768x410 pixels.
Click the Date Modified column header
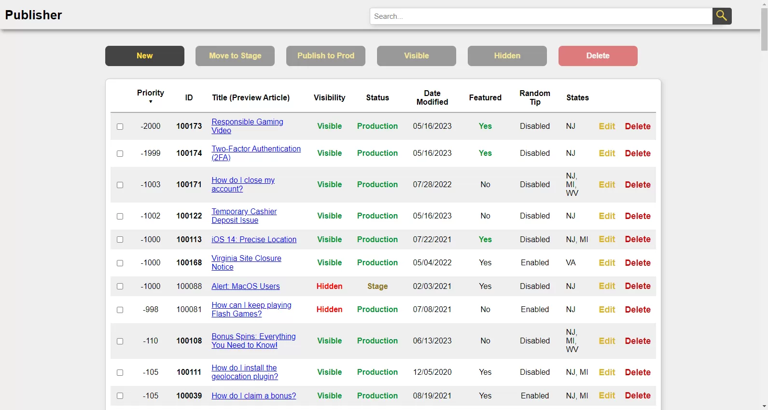[x=432, y=97]
